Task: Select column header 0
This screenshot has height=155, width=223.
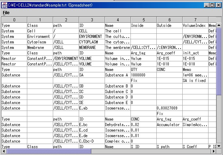Action: [x=14, y=20]
